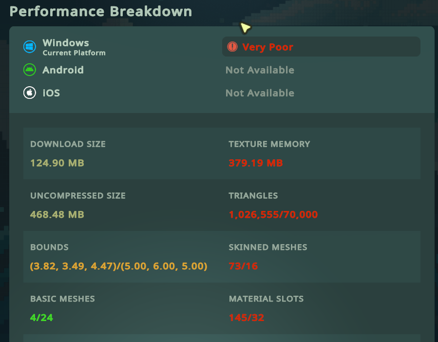Click the Performance Breakdown heading

101,12
